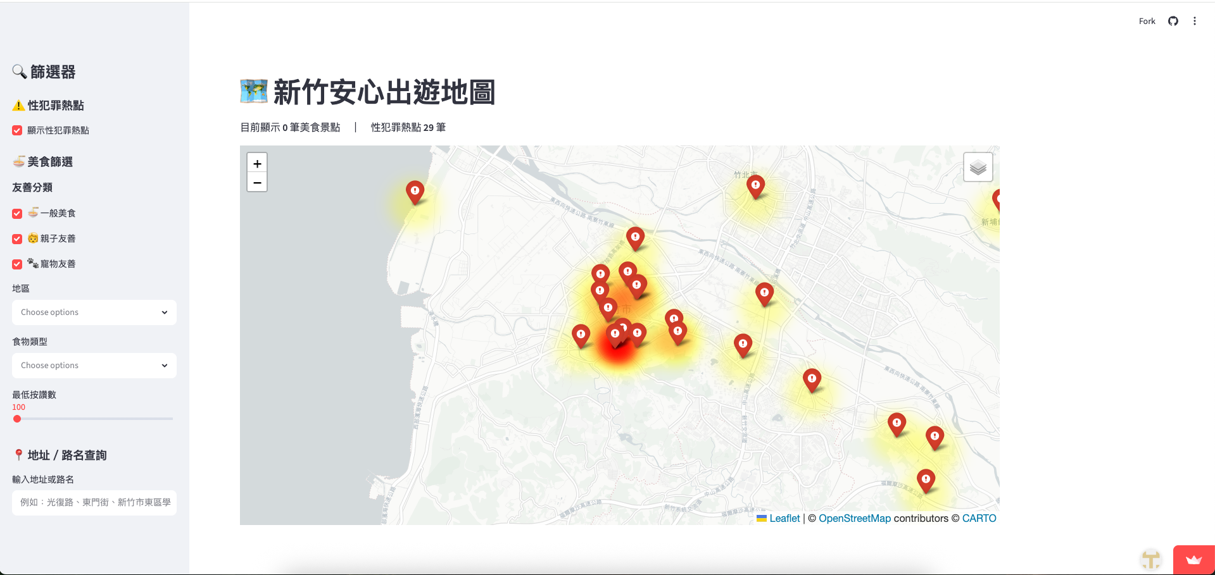1215x575 pixels.
Task: Click the 友善分類 label
Action: 32,187
